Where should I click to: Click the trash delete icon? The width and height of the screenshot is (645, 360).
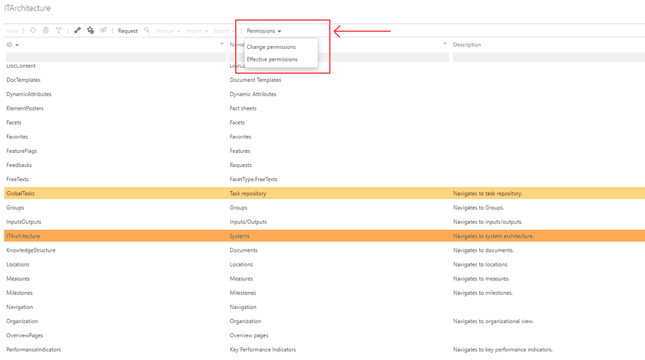[45, 30]
